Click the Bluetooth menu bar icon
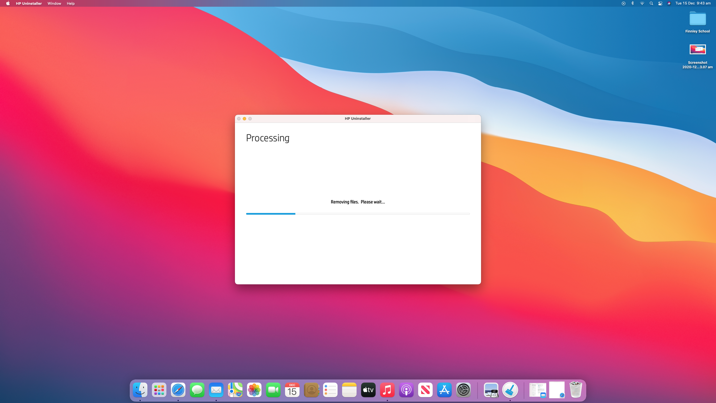Viewport: 716px width, 403px height. 633,3
